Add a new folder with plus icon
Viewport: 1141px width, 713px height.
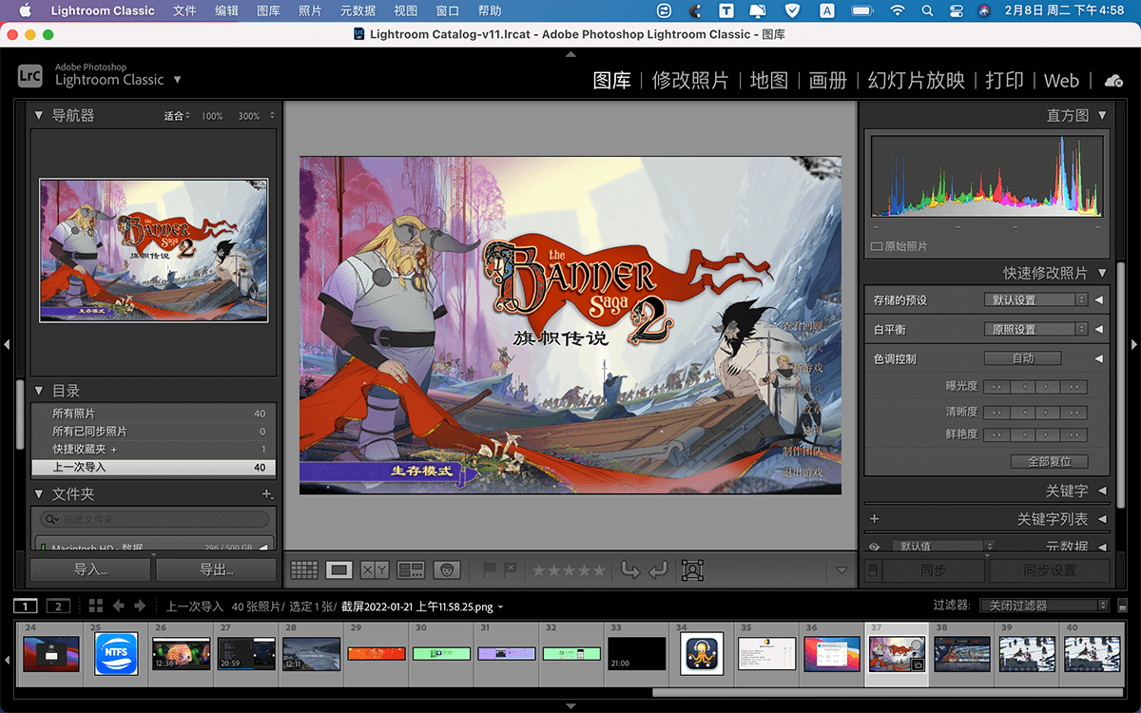click(267, 494)
